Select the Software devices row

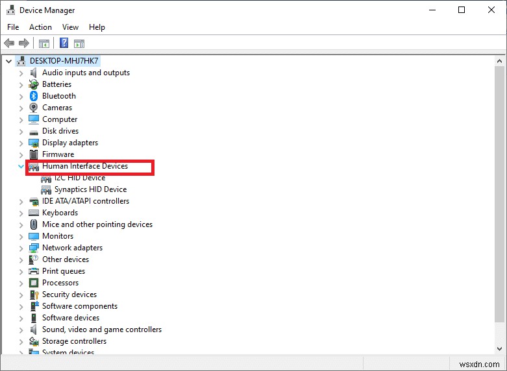coord(71,318)
